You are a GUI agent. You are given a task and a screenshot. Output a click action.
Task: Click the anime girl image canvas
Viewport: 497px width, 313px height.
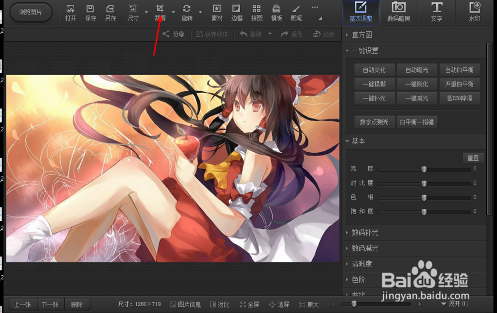[173, 169]
